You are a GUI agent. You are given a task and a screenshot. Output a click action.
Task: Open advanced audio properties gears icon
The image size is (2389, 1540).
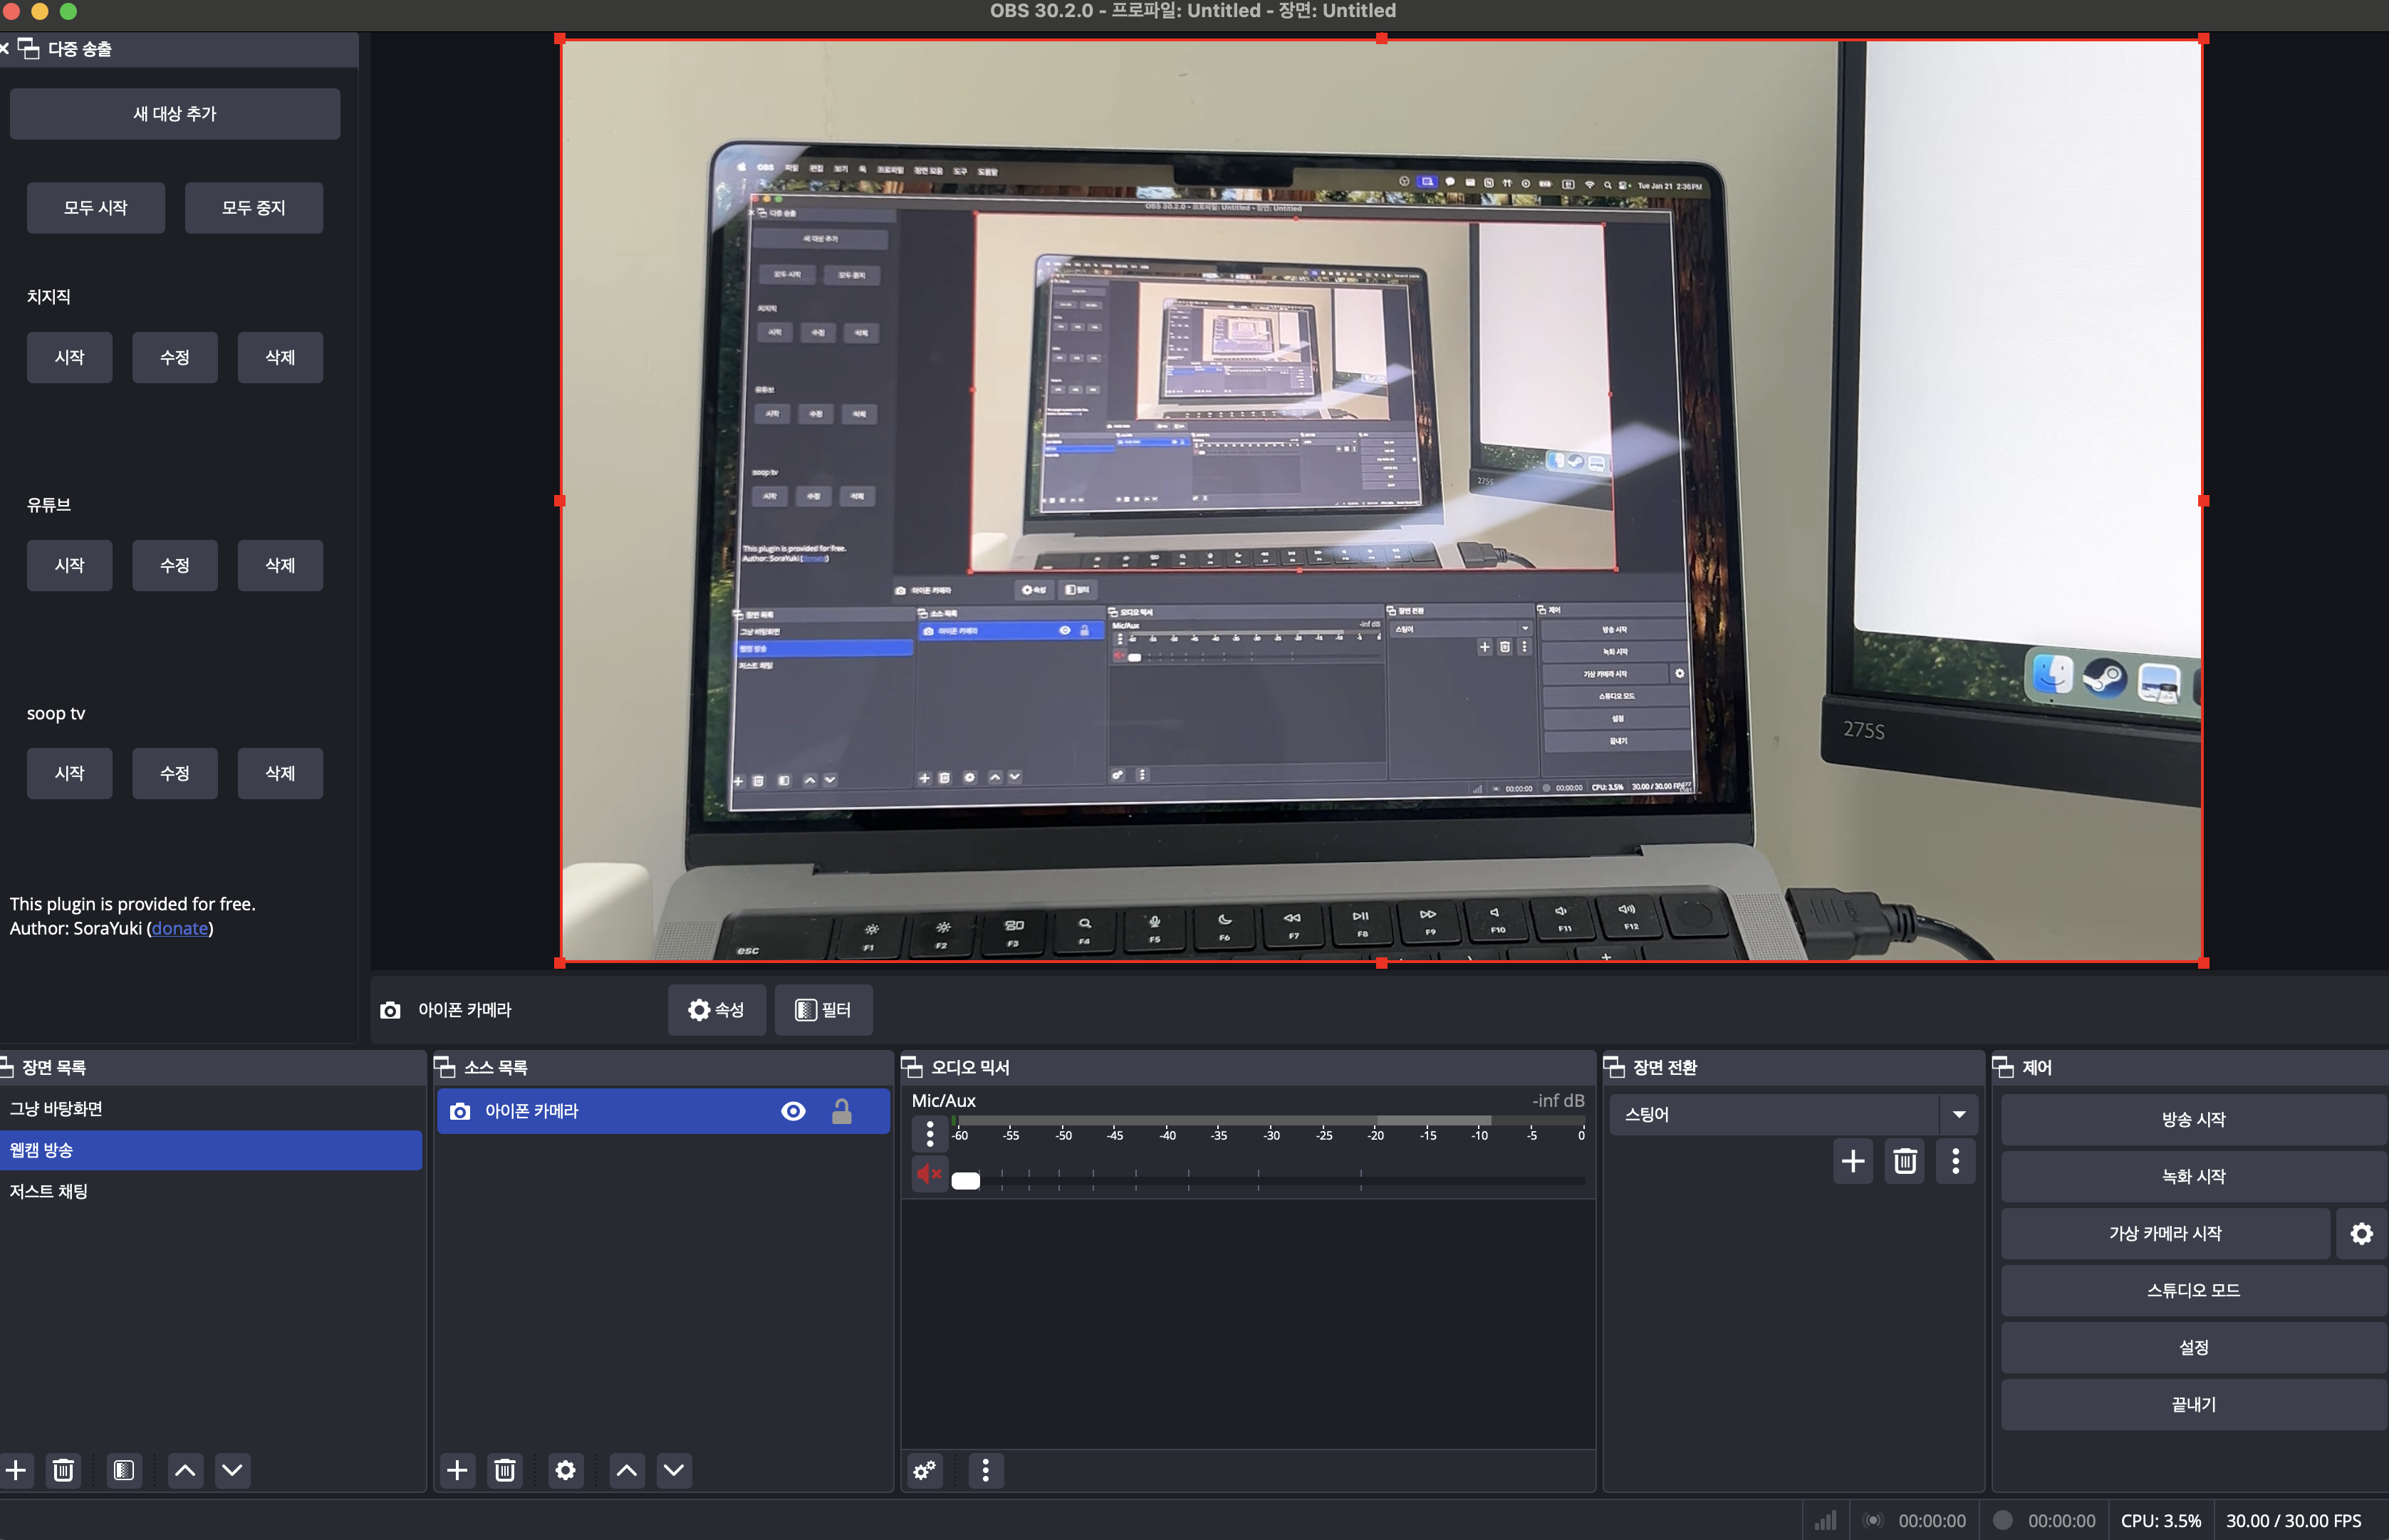tap(925, 1470)
